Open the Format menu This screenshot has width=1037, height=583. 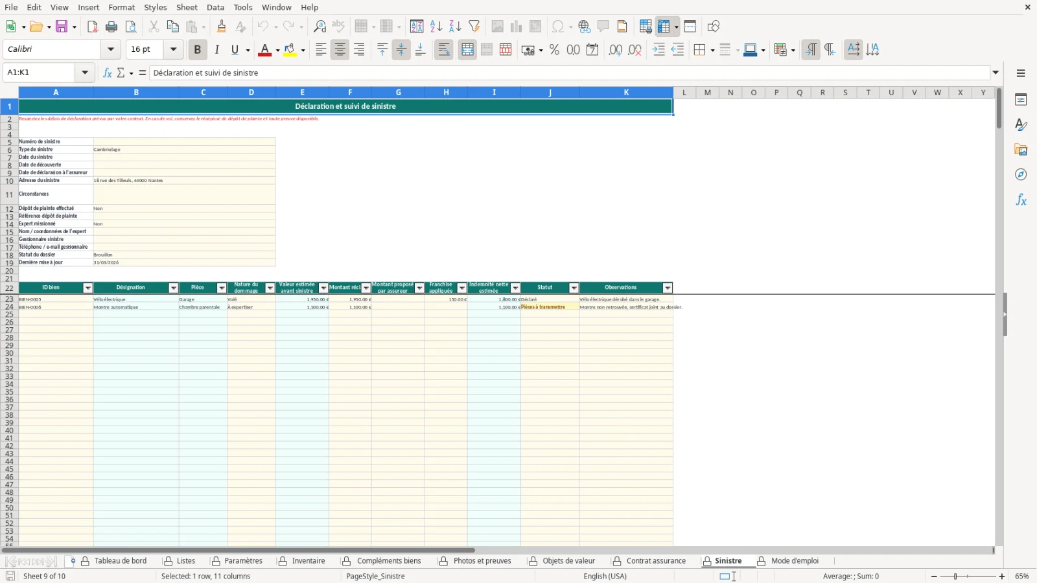[x=122, y=7]
